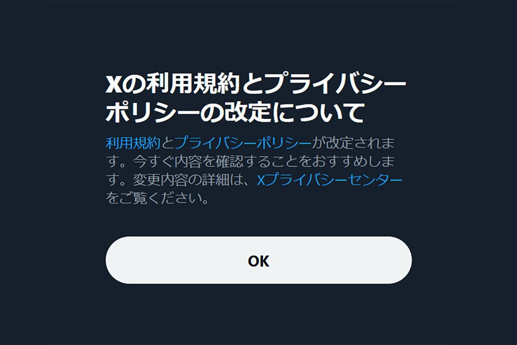Open the Xプライバシーセンター link
517x345 pixels.
click(x=329, y=180)
